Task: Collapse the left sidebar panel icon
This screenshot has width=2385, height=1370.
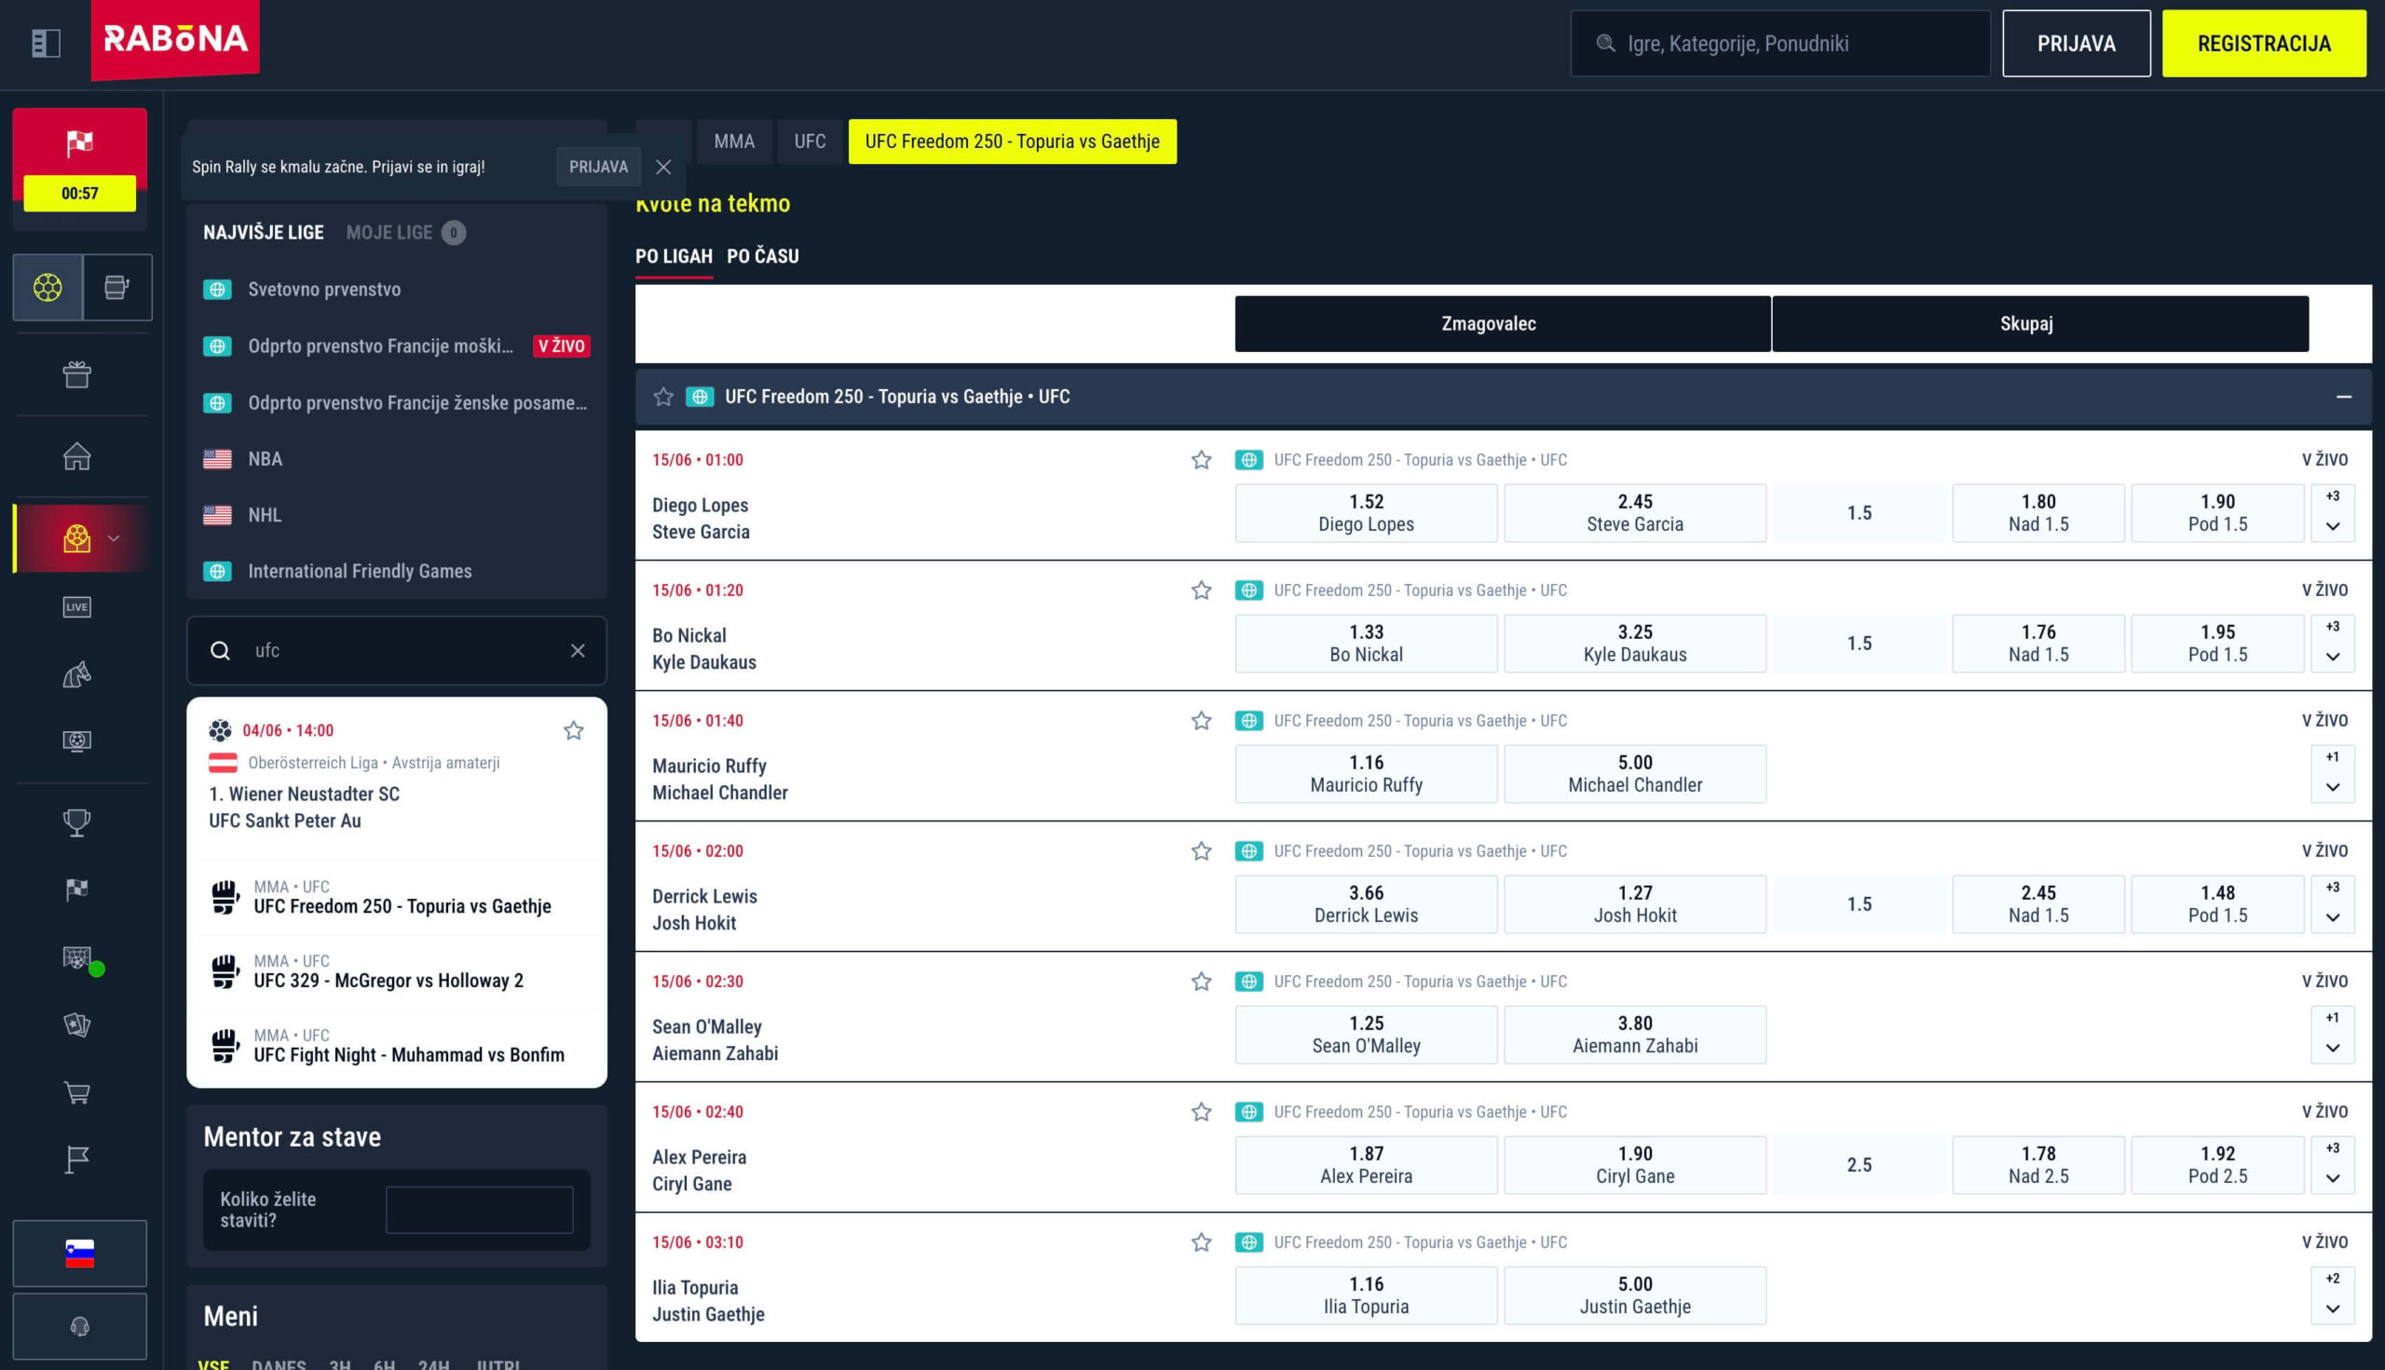Action: 45,43
